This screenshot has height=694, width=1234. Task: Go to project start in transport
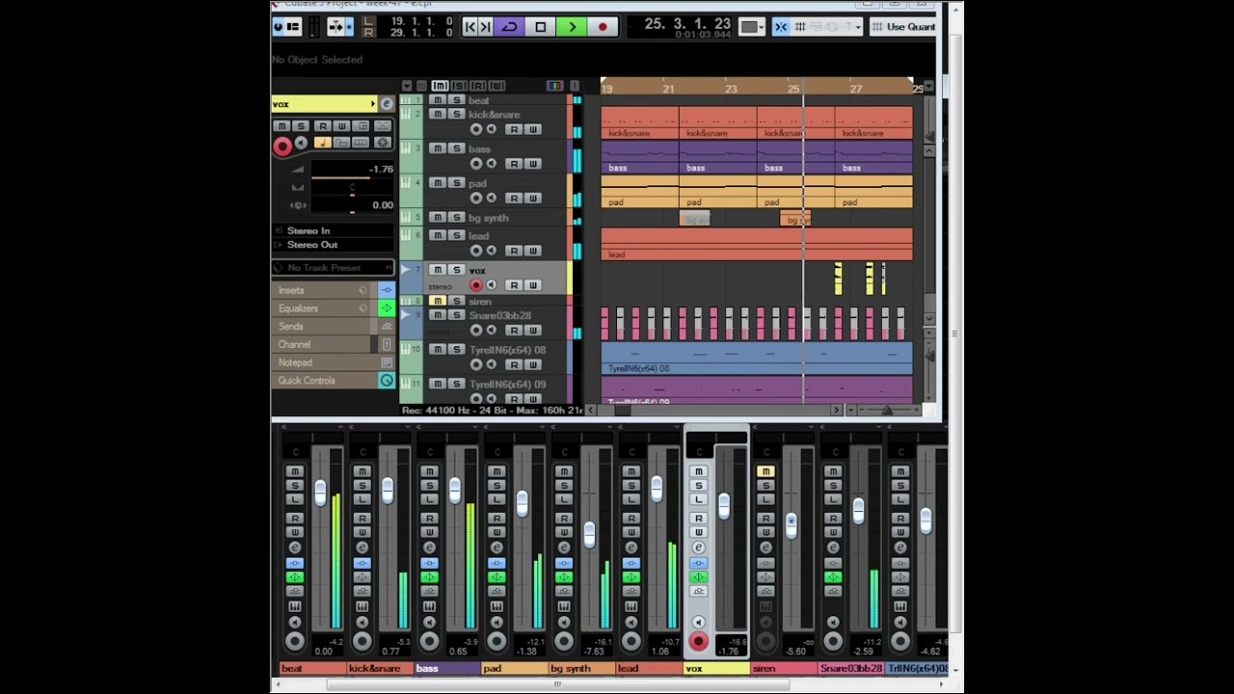pos(469,27)
